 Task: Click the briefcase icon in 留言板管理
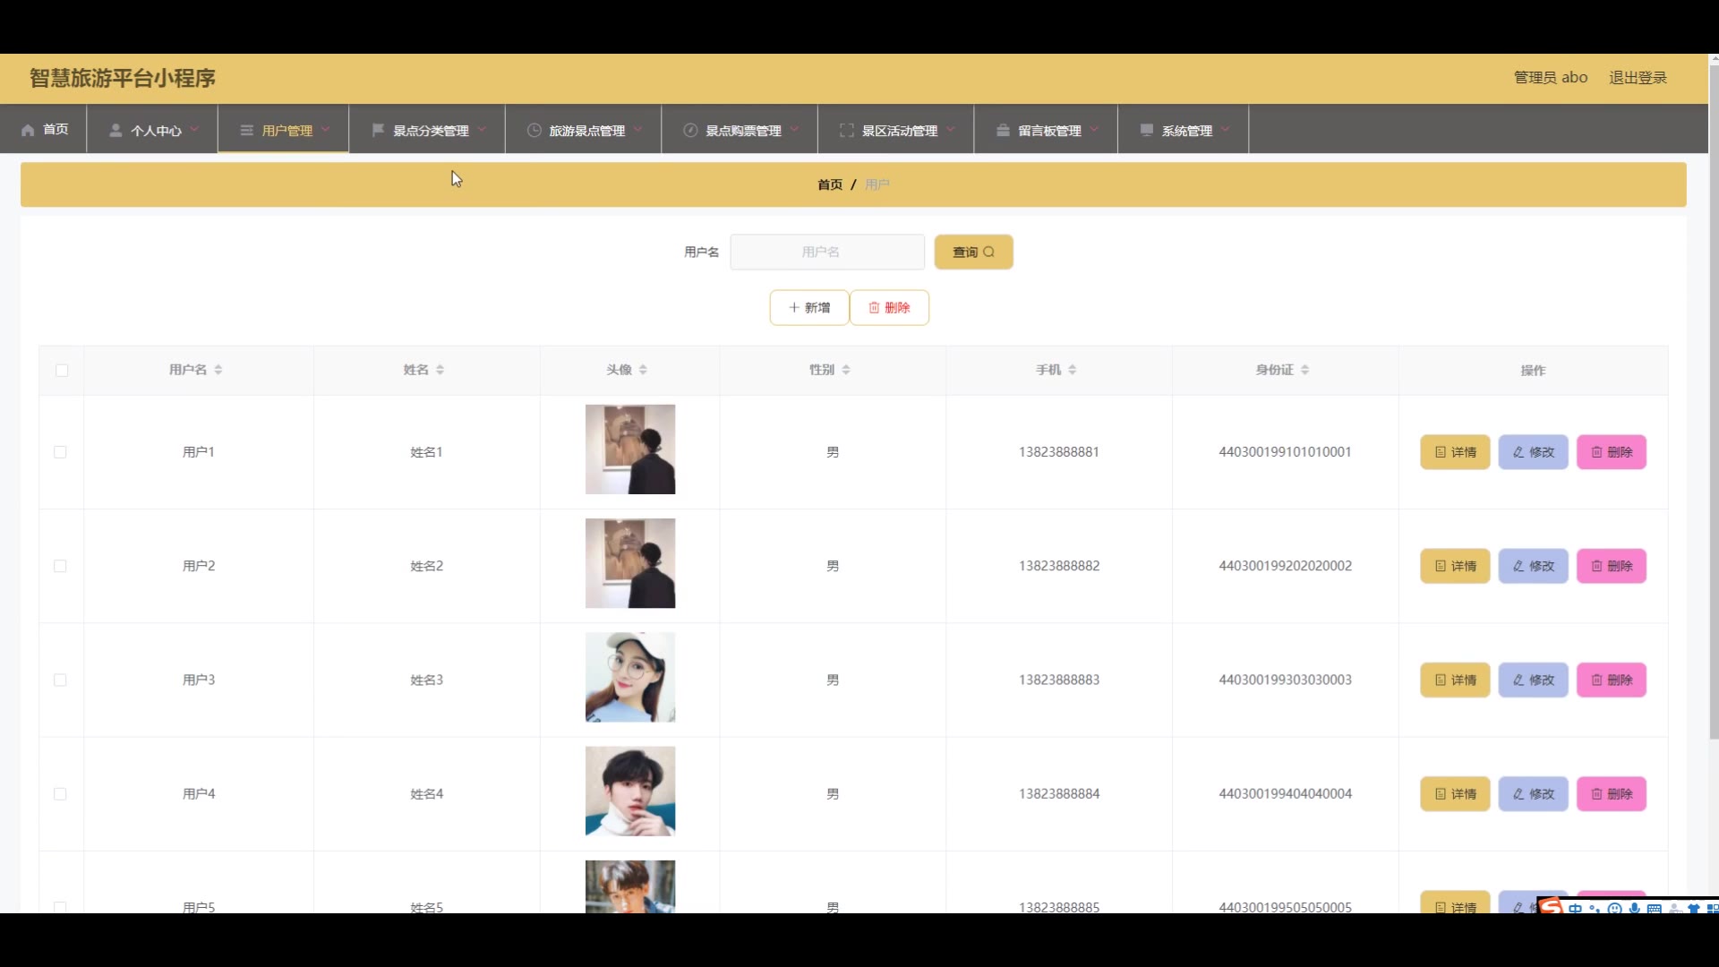(x=1003, y=131)
